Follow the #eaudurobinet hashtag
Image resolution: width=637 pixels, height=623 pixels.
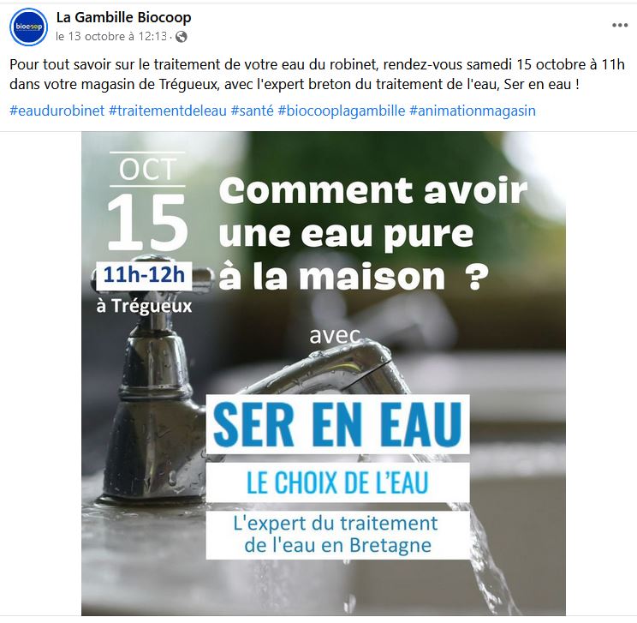tap(57, 111)
